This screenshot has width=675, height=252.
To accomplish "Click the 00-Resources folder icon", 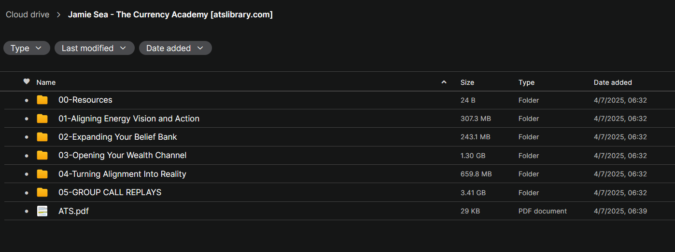I will (x=42, y=100).
